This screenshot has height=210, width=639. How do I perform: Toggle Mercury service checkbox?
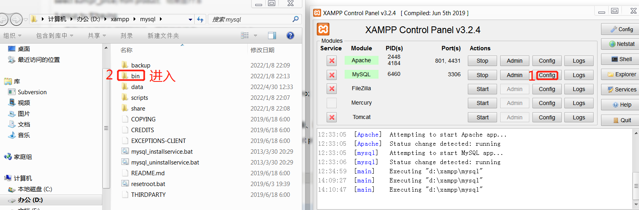click(331, 103)
